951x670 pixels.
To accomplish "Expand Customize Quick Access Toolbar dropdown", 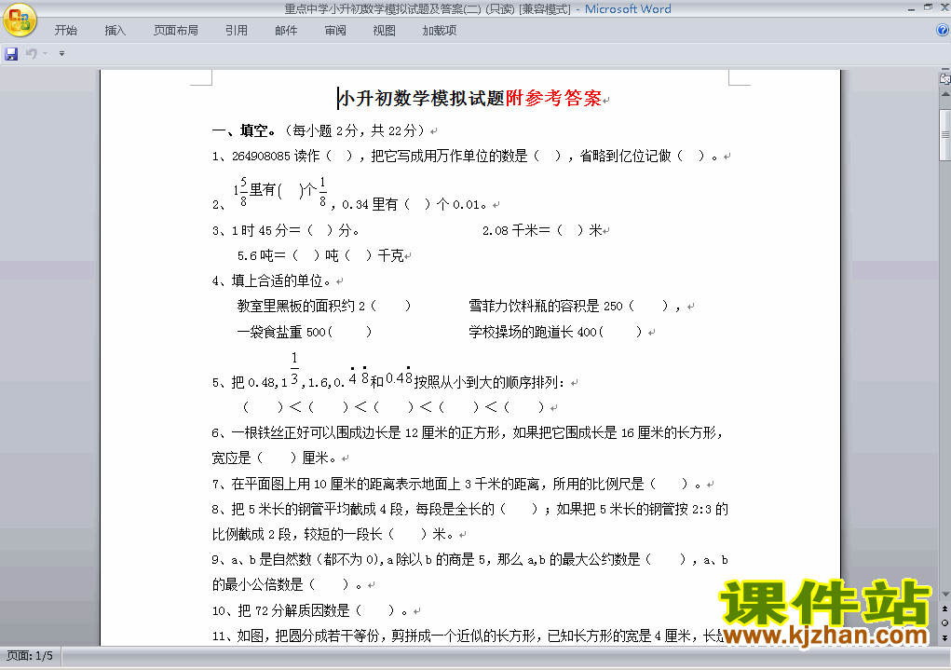I will (x=61, y=54).
